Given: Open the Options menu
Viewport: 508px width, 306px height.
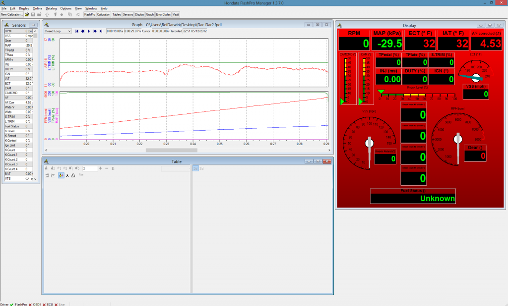Looking at the screenshot, I should coord(66,8).
